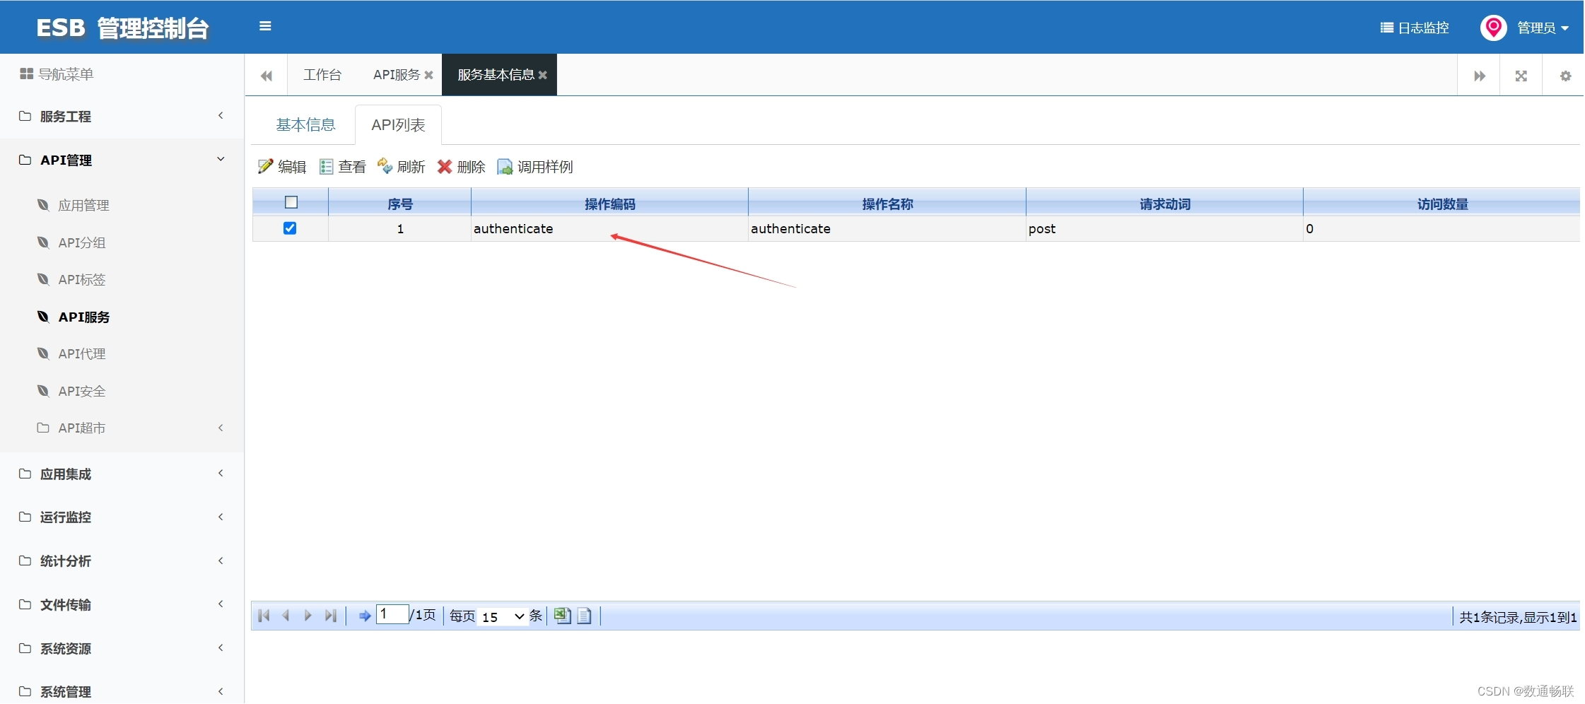
Task: Expand the 应用集成 sidebar menu
Action: pos(122,474)
